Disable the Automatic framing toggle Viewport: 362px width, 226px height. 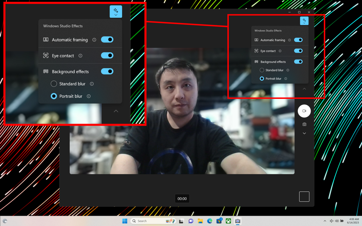[x=298, y=40]
